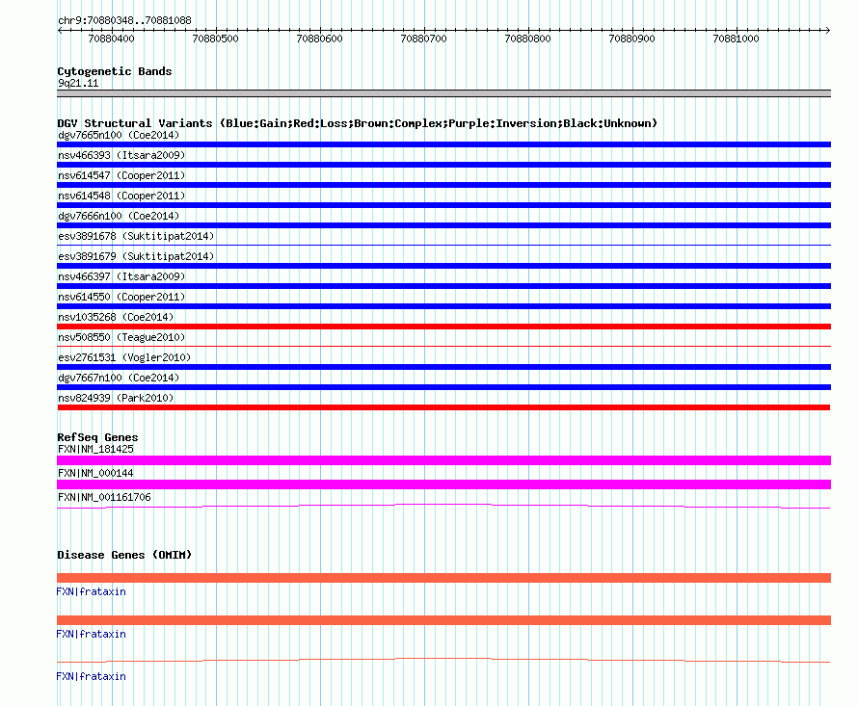Click ruler position 70880400
The width and height of the screenshot is (858, 706).
tap(111, 39)
